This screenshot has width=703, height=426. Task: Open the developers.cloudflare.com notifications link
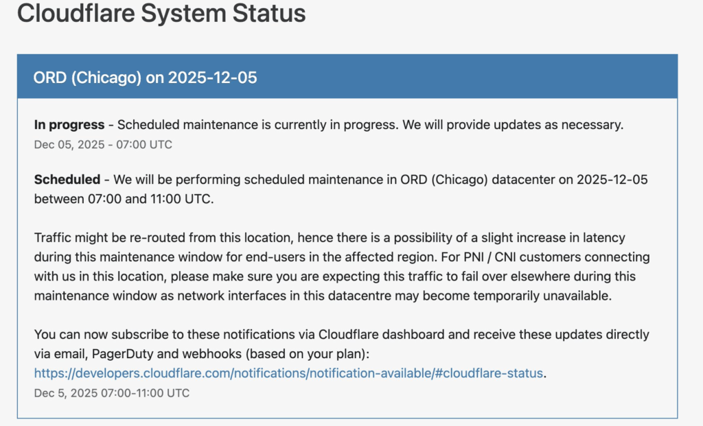(x=288, y=373)
